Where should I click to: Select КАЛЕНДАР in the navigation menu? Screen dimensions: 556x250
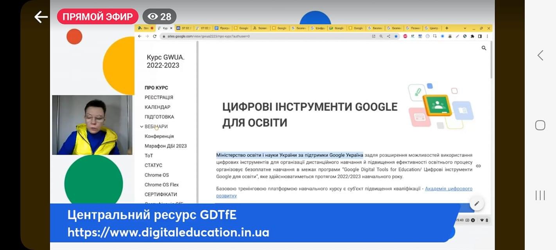pos(157,107)
